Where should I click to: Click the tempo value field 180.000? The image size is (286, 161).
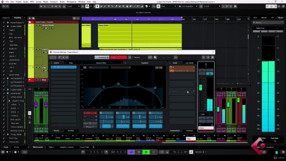pyautogui.click(x=198, y=152)
